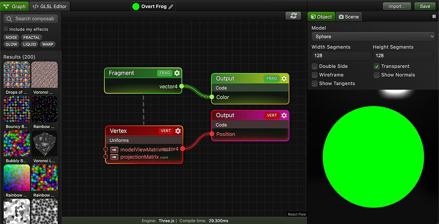This screenshot has width=439, height=224.
Task: Filter by the GLOW tag
Action: coord(11,44)
